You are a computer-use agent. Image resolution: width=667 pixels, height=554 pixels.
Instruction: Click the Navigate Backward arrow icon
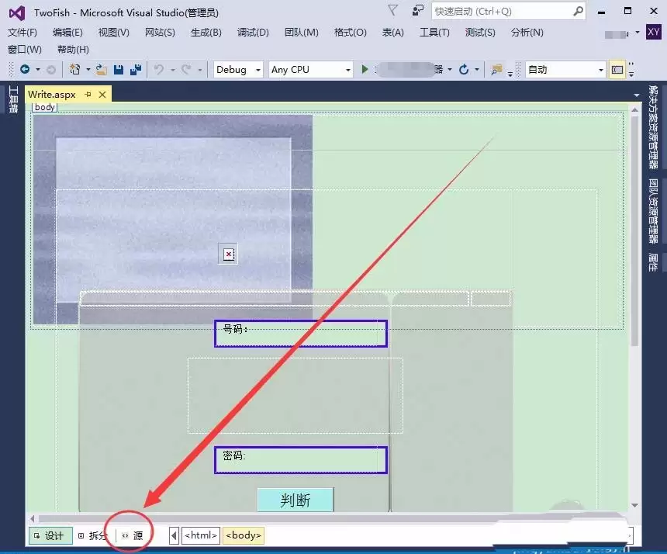point(24,70)
